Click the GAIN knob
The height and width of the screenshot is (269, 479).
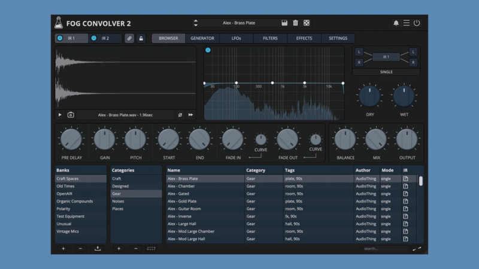tap(104, 139)
